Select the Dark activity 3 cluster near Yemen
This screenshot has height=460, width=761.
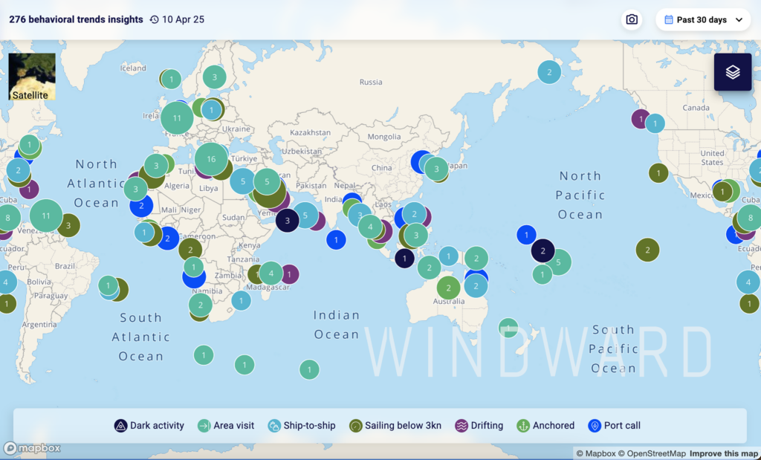(288, 220)
